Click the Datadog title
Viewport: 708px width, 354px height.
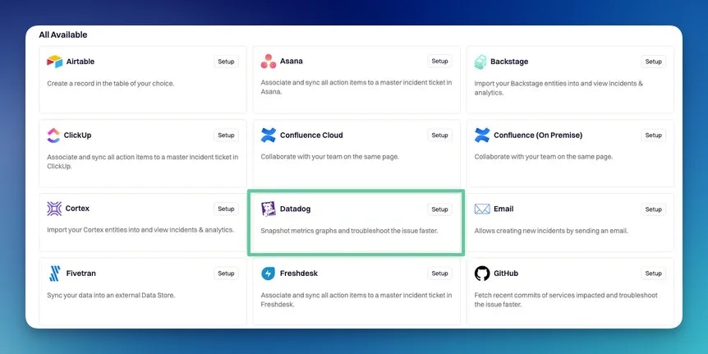(x=296, y=209)
